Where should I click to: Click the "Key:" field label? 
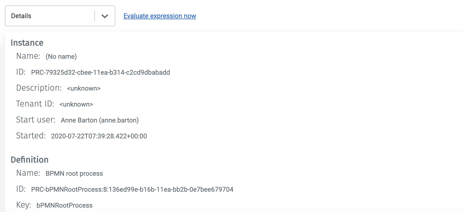[23, 205]
